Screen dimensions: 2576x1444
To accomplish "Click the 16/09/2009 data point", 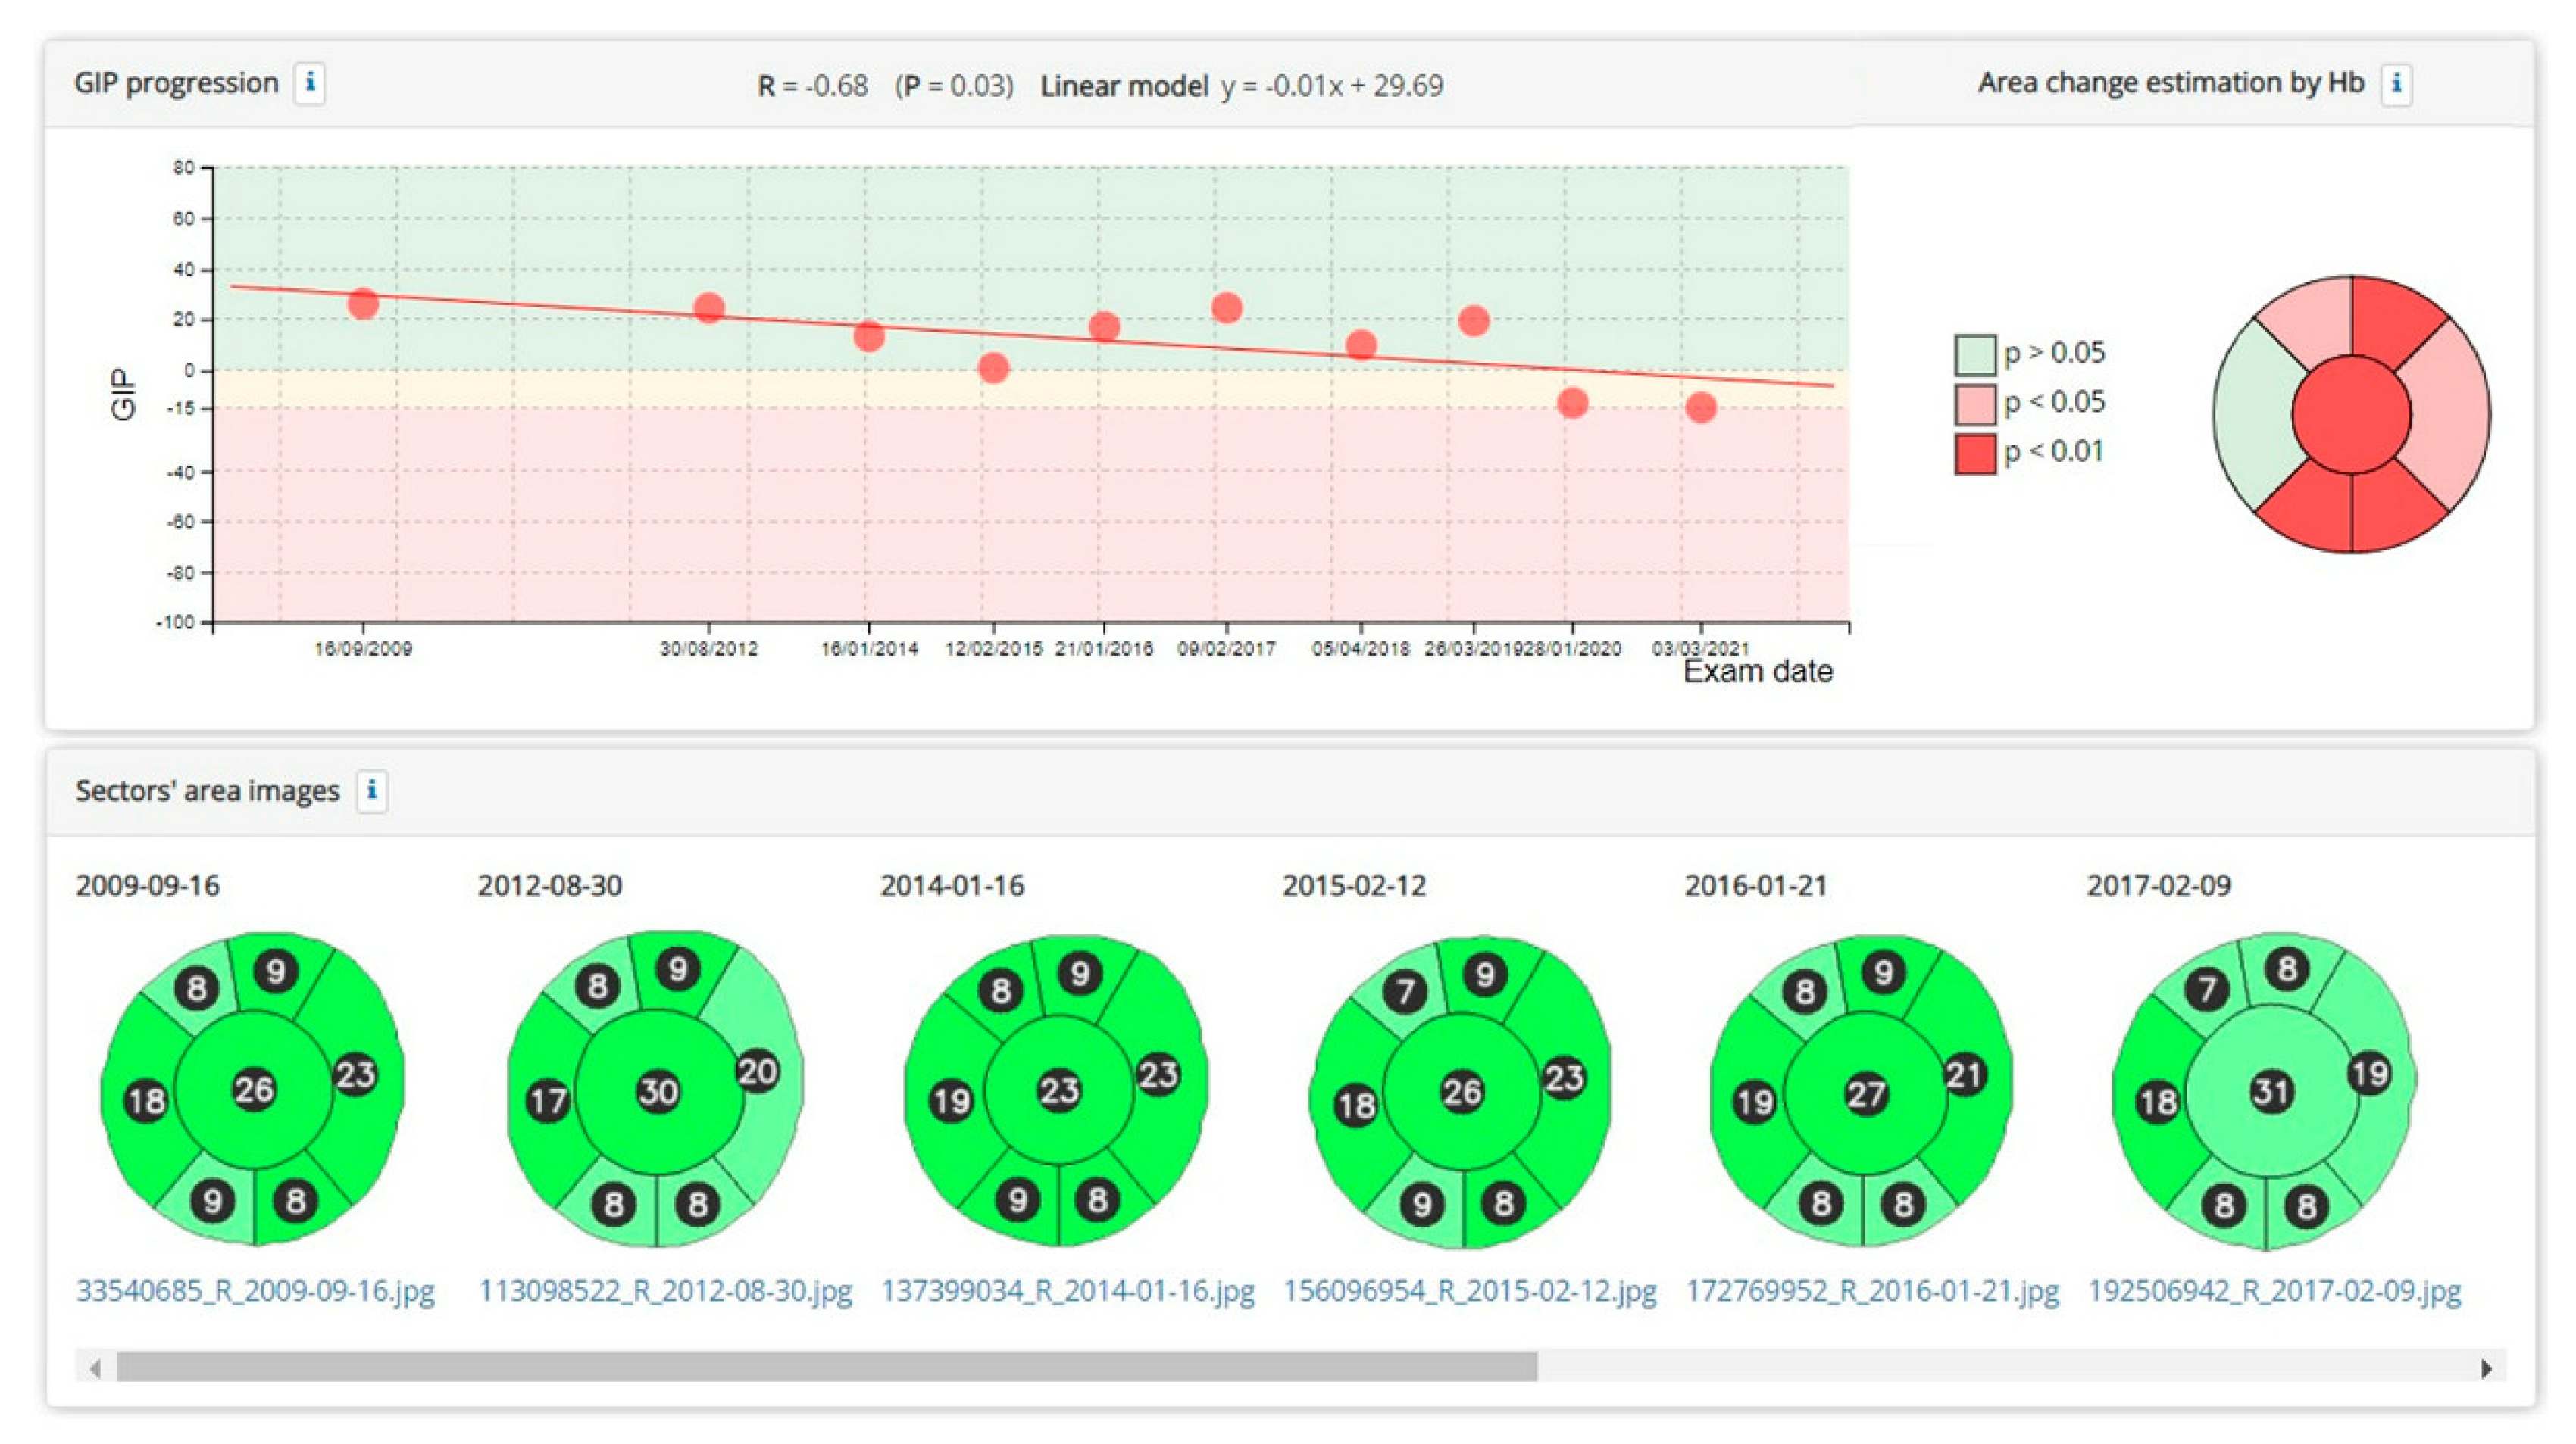I will point(363,303).
